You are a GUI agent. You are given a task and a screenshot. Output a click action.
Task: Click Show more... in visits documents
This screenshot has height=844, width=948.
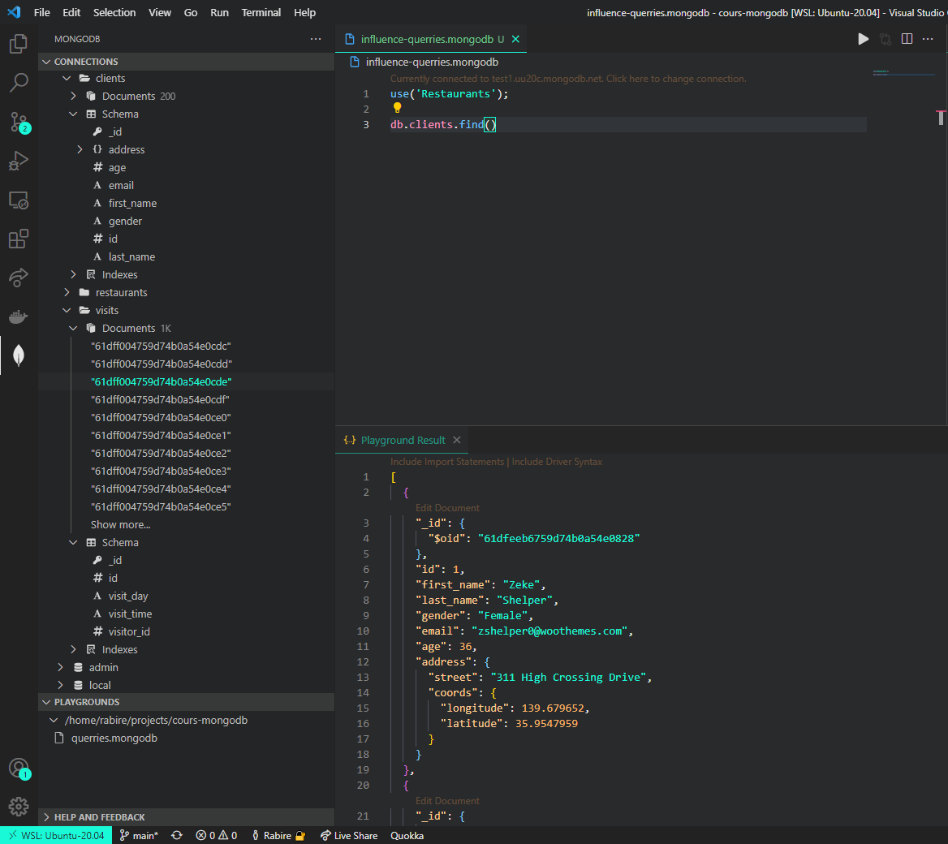[x=120, y=525]
